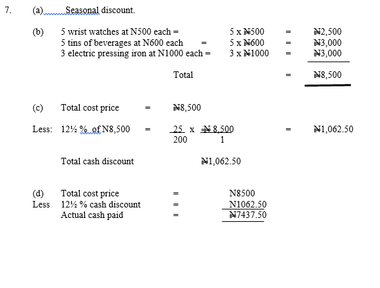Click the underlined '% of' text in Less line
The image size is (380, 288).
point(90,129)
